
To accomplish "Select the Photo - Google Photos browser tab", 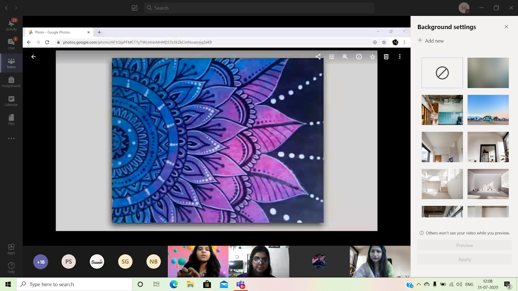I will pyautogui.click(x=58, y=32).
